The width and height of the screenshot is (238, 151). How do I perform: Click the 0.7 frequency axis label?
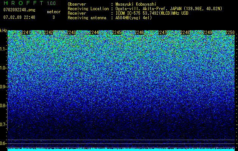(x=3, y=125)
